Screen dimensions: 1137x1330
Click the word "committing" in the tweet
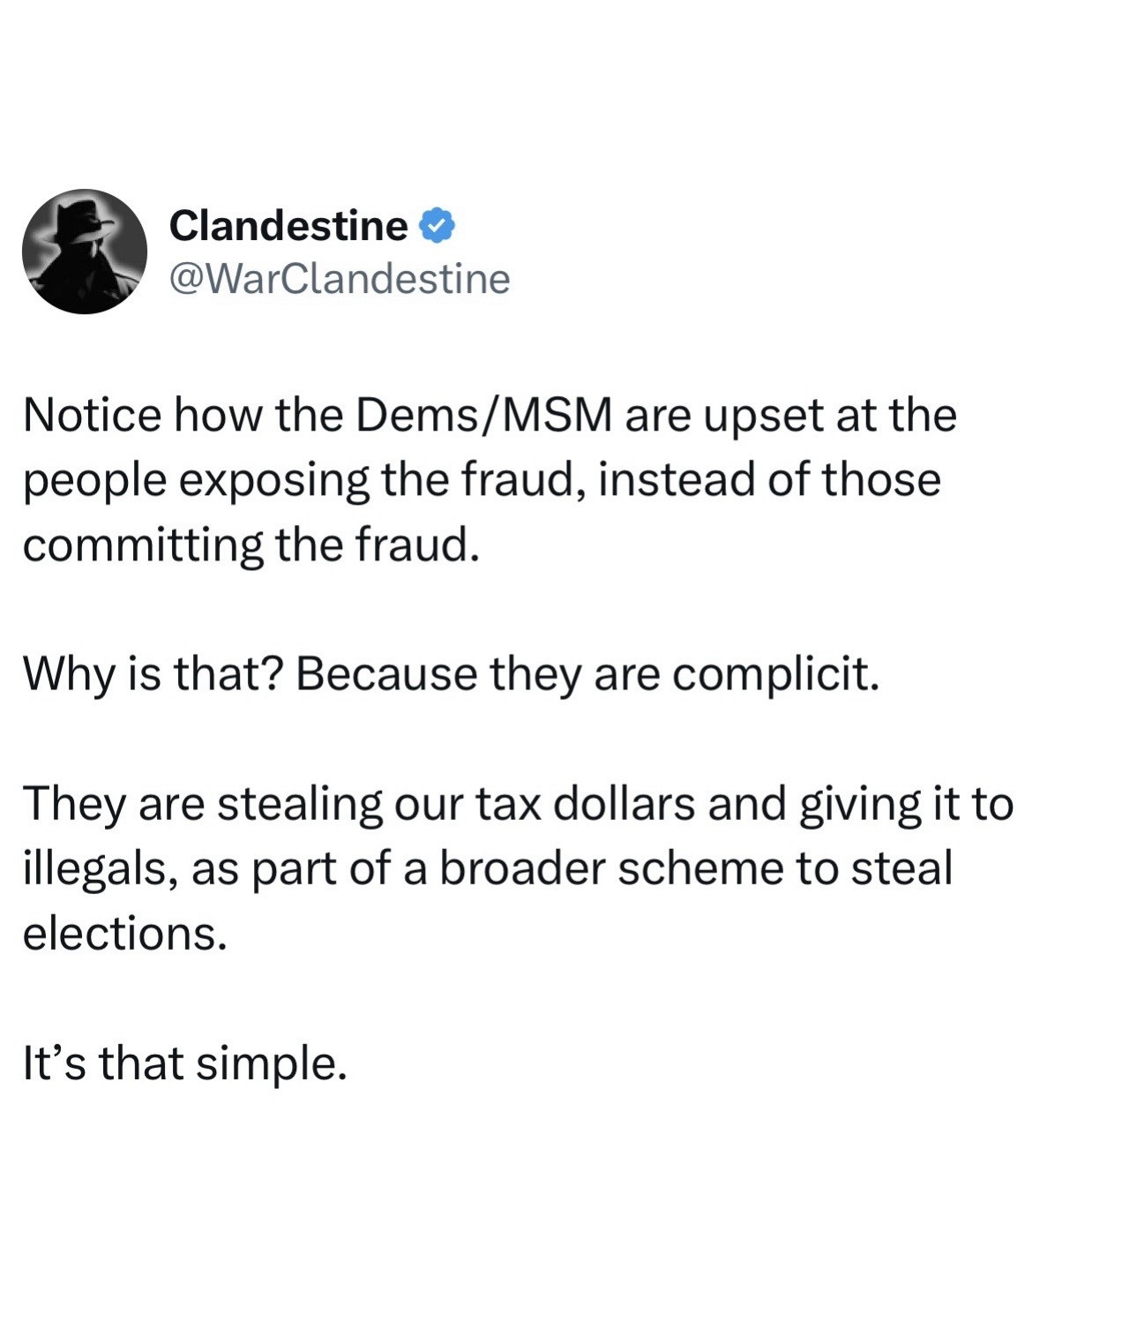pyautogui.click(x=142, y=545)
